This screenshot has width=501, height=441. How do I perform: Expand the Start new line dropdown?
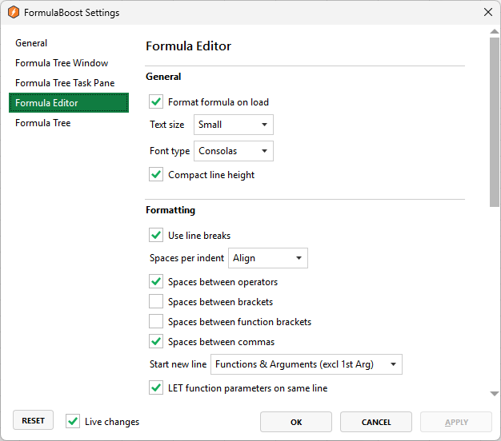[306, 365]
